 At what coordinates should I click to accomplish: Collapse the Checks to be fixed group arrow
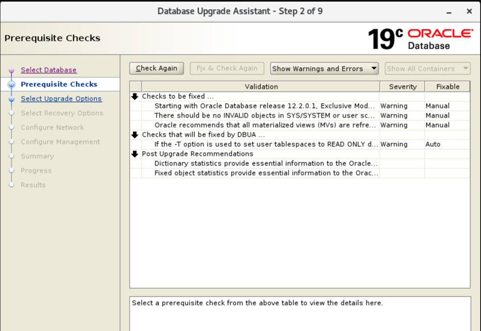[x=135, y=97]
